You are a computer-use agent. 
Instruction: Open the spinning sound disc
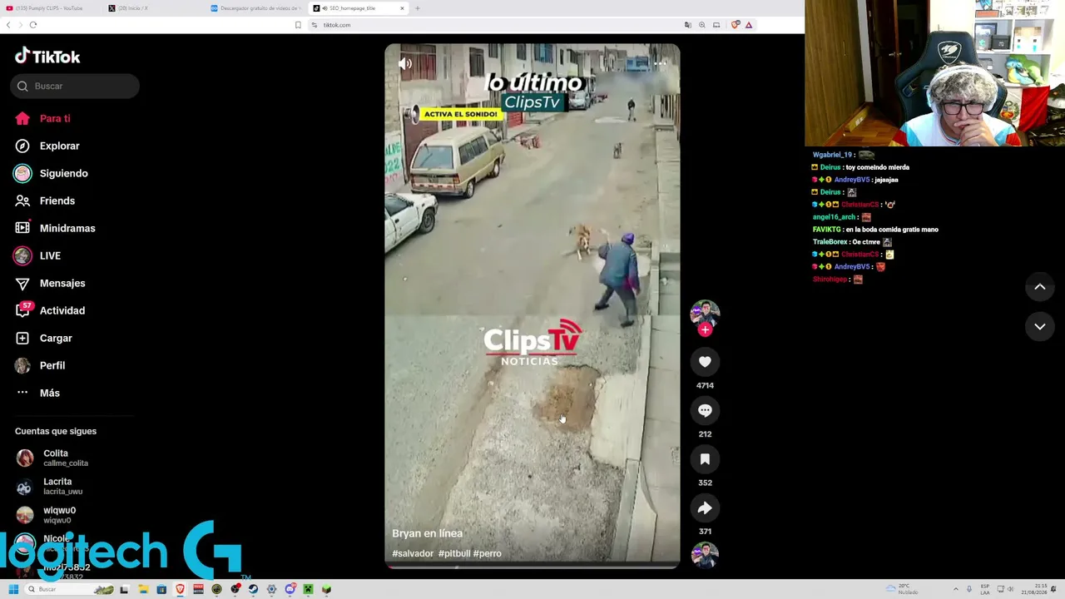[x=705, y=555]
